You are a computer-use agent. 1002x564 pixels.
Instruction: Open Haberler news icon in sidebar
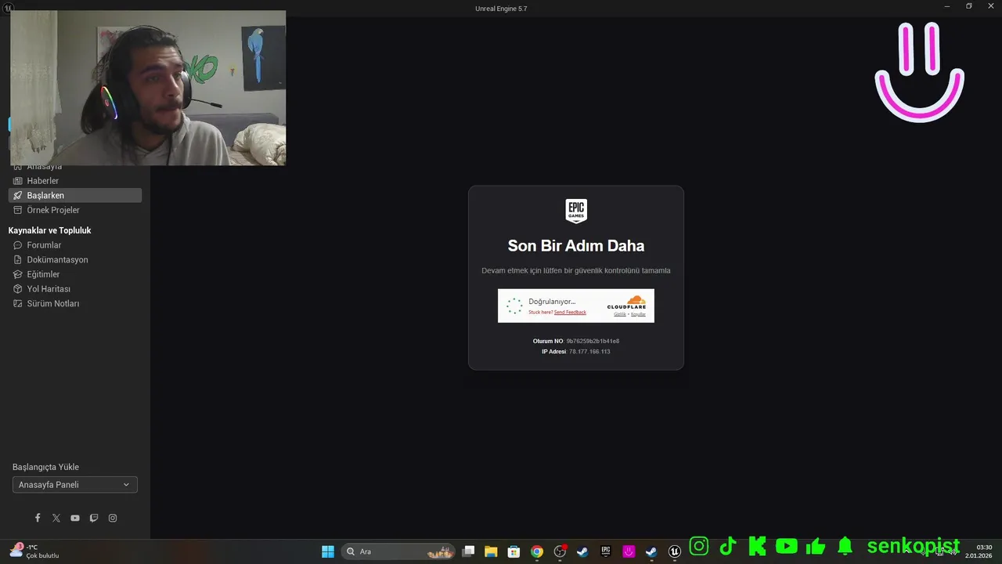coord(18,181)
